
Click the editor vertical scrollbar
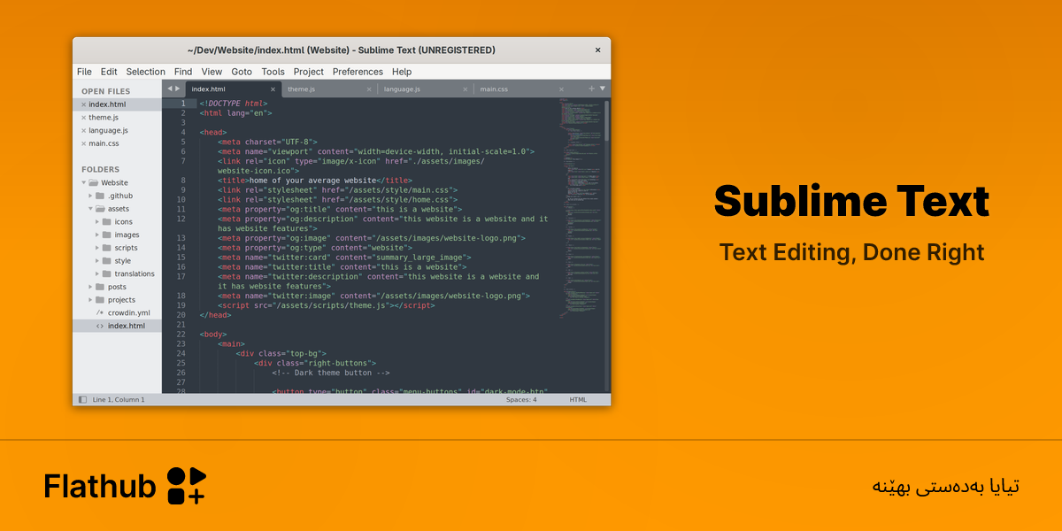(607, 120)
